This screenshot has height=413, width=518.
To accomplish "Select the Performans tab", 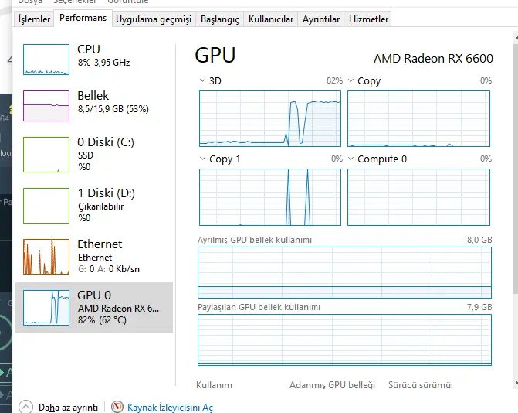I will [83, 18].
